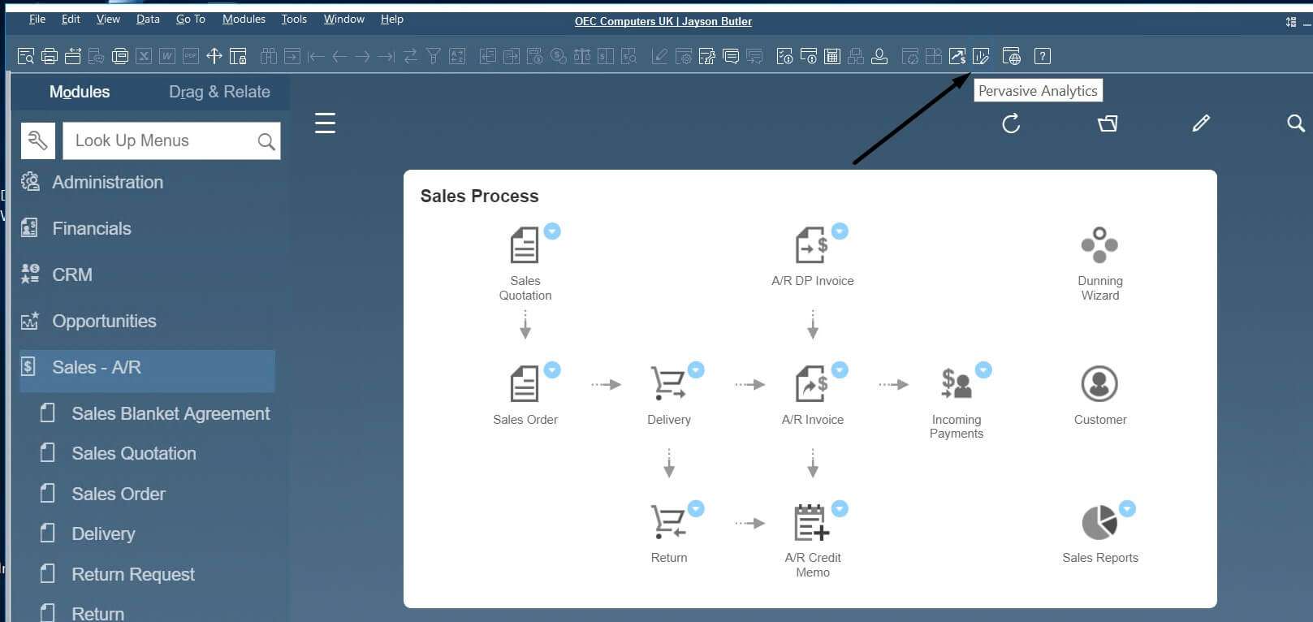The height and width of the screenshot is (622, 1313).
Task: Click the Sales Order process icon
Action: (x=524, y=383)
